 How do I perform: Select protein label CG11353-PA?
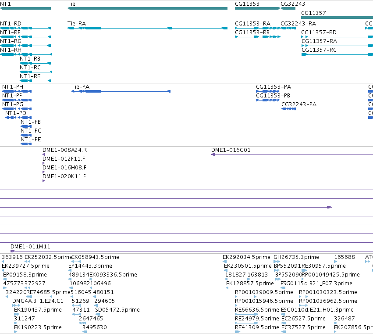(x=274, y=87)
